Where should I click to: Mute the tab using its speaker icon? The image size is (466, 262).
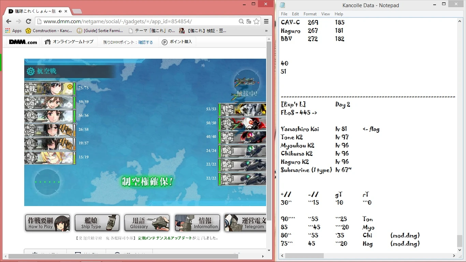pyautogui.click(x=60, y=11)
